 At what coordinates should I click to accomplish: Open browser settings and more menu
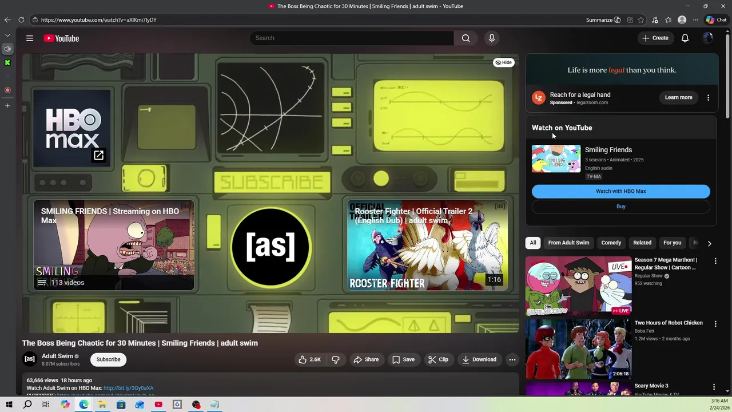pos(695,20)
